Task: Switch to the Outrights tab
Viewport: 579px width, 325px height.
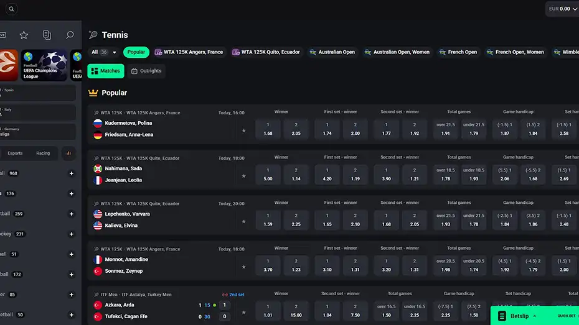Action: coord(146,71)
